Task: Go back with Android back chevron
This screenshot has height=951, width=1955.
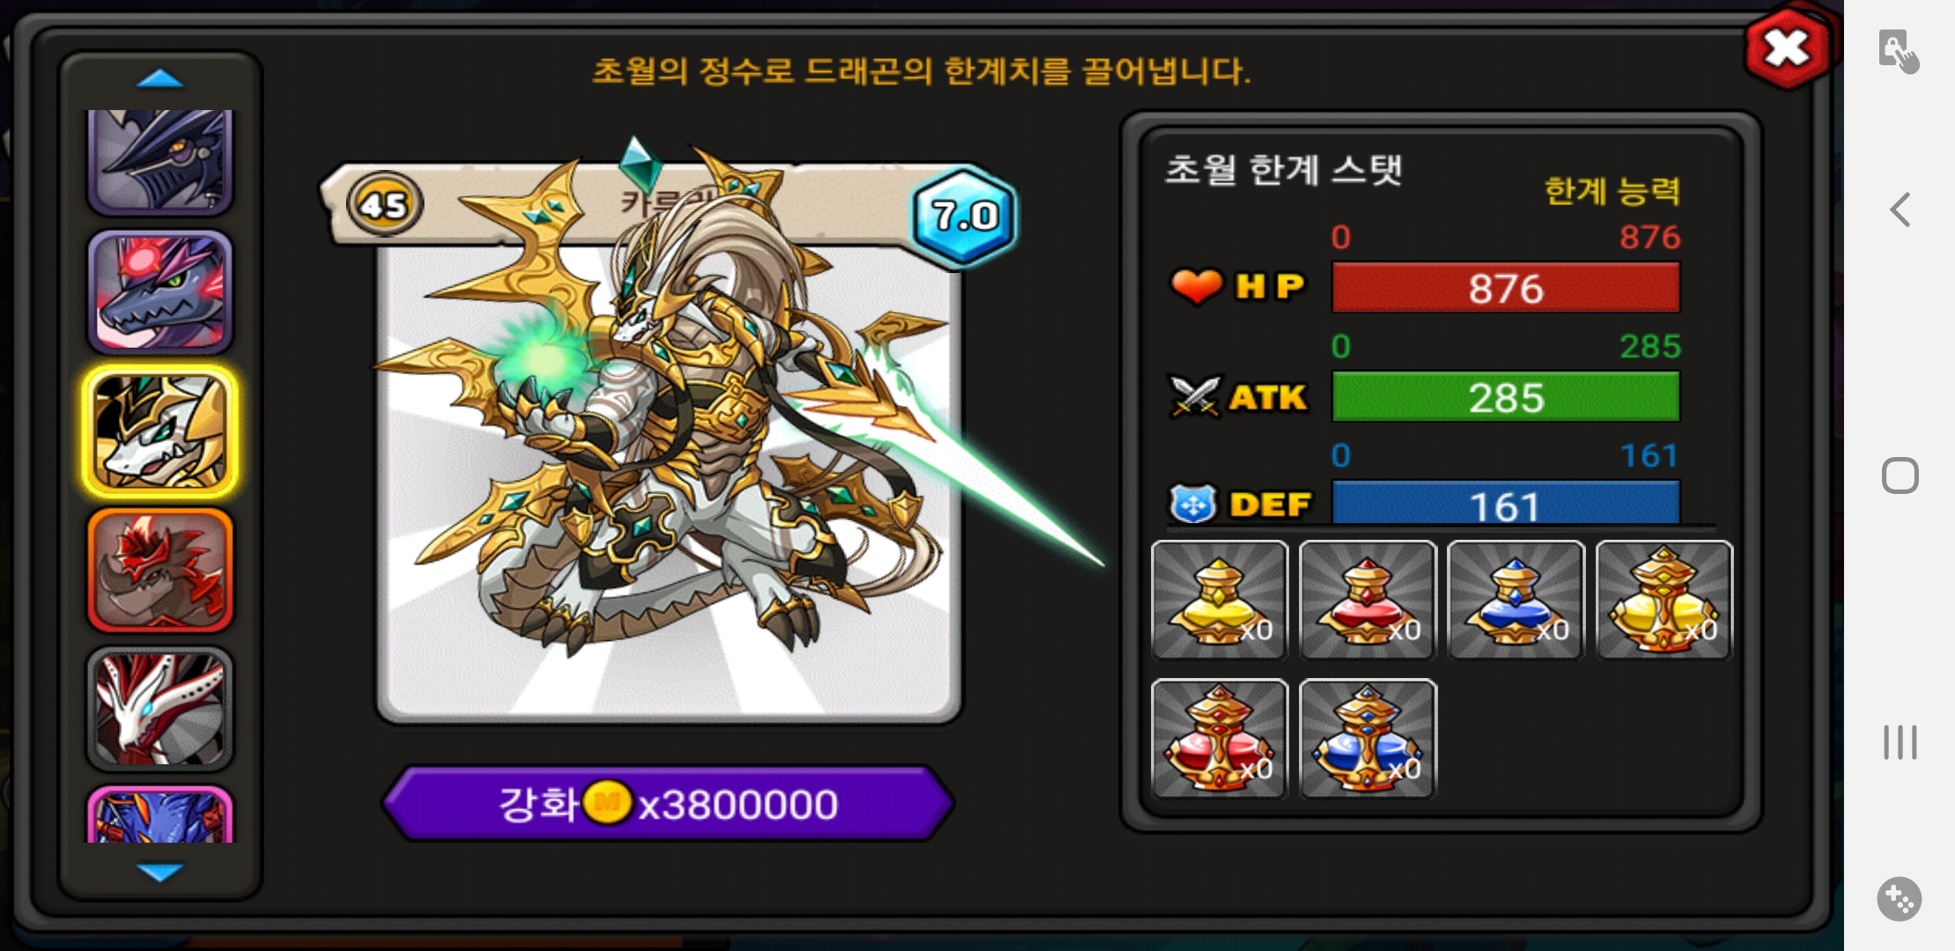Action: [x=1900, y=210]
